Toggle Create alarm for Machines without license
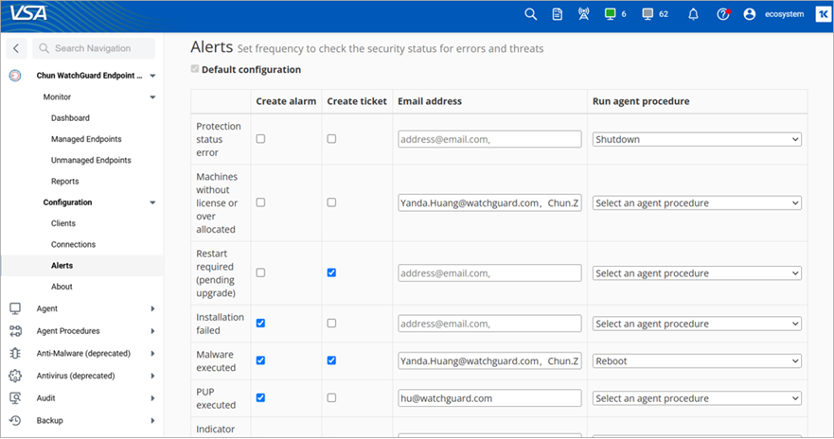The height and width of the screenshot is (439, 834). [260, 202]
